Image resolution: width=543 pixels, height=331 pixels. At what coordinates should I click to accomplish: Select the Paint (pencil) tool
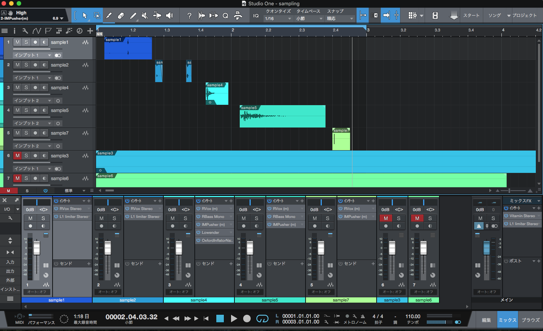pos(133,16)
